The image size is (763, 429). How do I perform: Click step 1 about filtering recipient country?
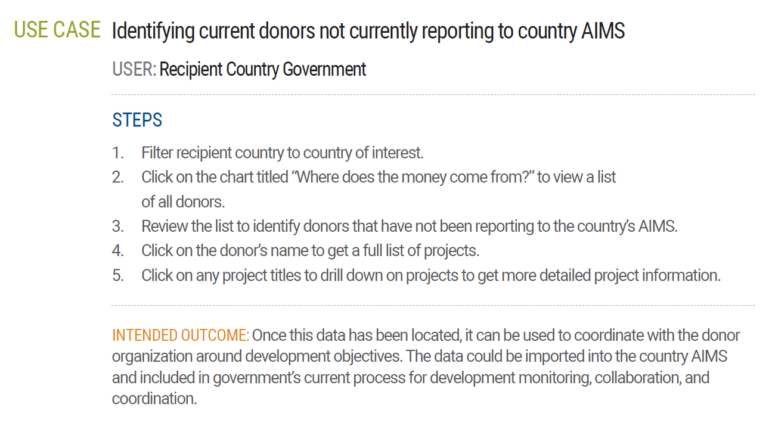(283, 153)
